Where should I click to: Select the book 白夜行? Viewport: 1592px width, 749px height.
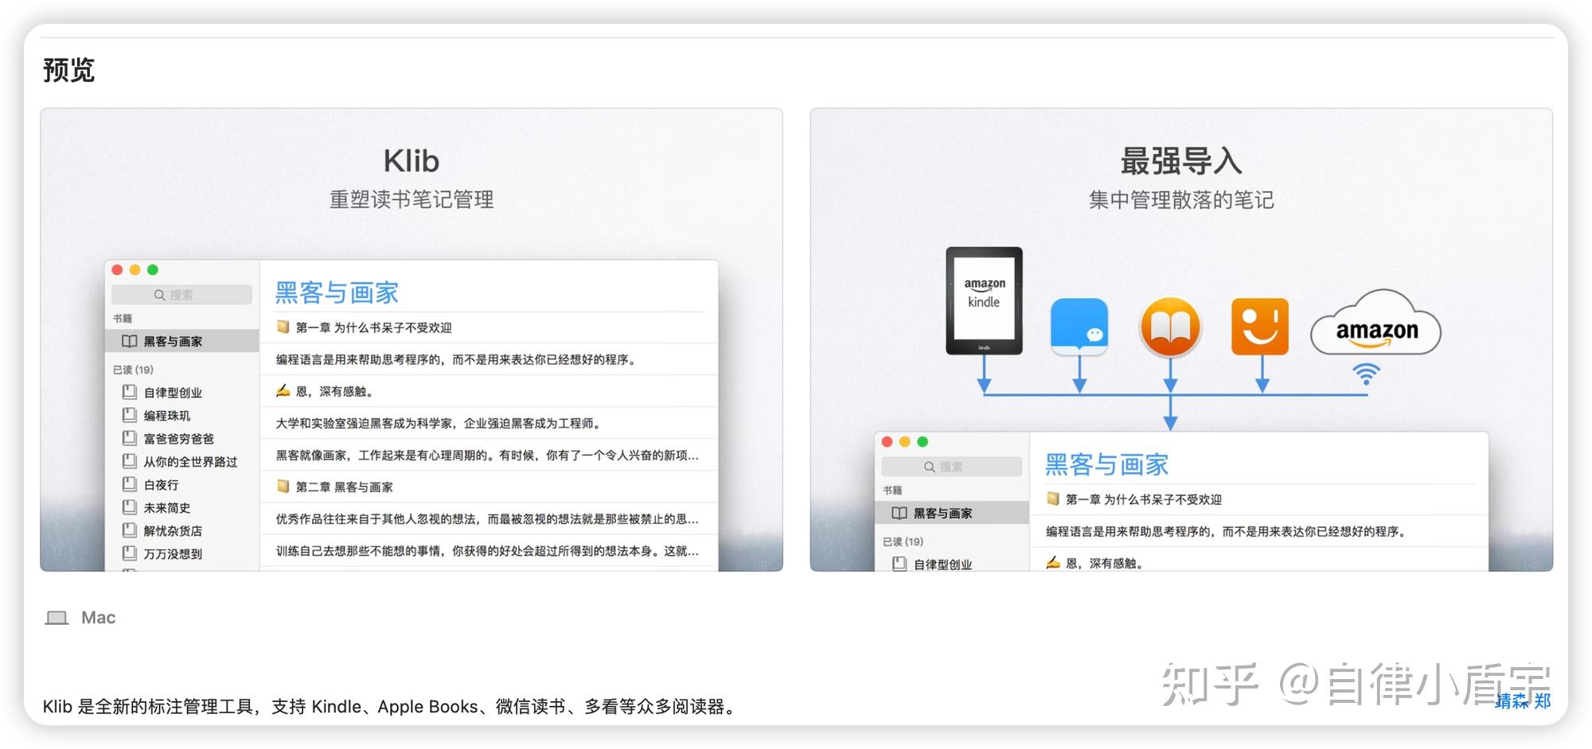click(x=161, y=485)
